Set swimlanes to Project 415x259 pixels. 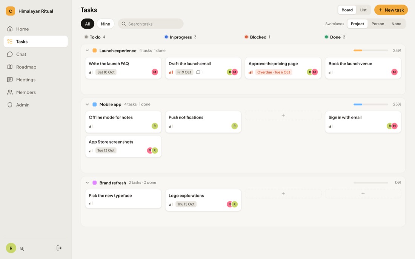click(357, 24)
